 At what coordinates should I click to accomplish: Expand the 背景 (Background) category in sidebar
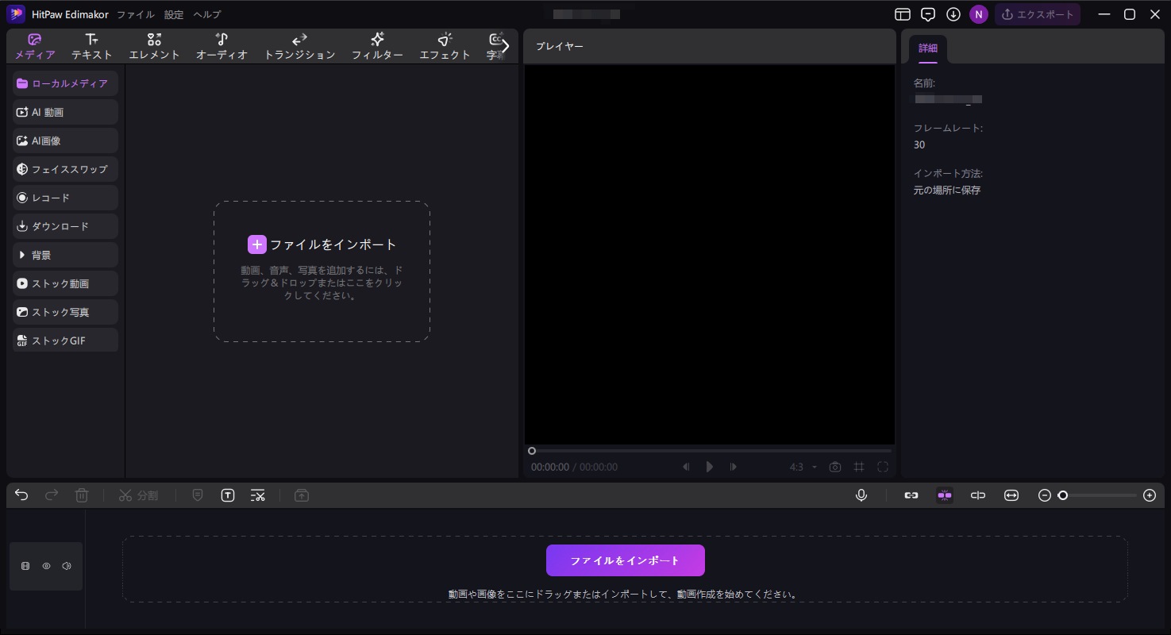(40, 255)
